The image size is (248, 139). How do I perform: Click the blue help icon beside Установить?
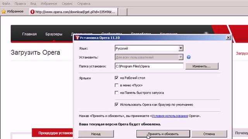click(x=189, y=57)
